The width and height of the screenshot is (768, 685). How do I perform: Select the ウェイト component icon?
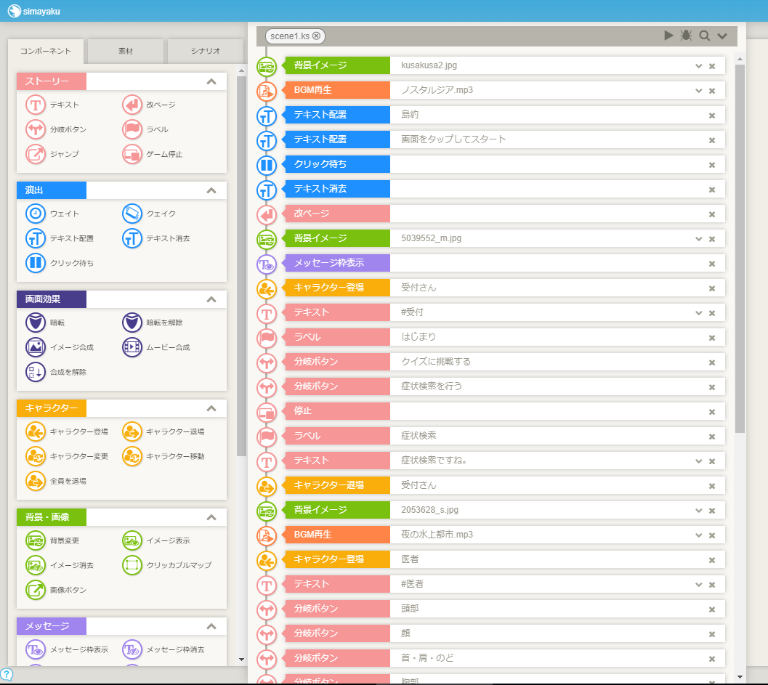(36, 214)
